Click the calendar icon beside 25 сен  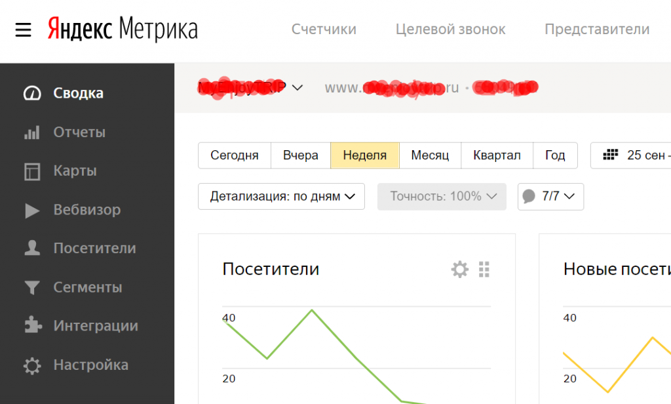click(611, 155)
